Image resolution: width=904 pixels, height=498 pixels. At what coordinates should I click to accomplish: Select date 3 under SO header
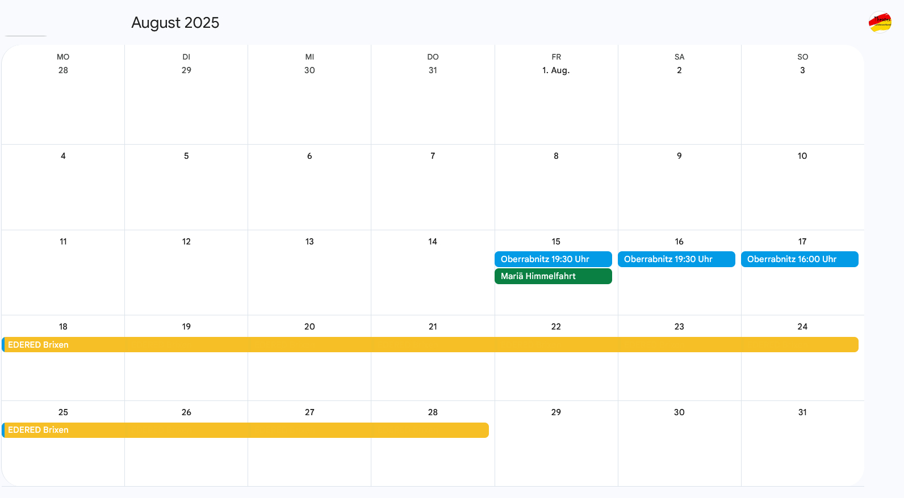point(802,70)
